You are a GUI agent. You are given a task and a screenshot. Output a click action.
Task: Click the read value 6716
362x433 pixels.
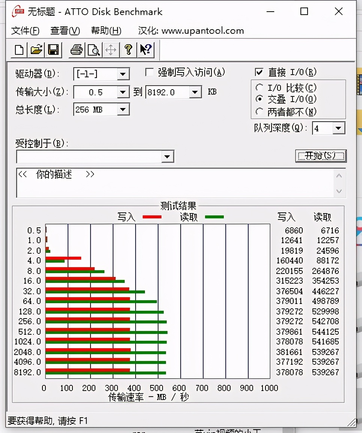pos(330,230)
